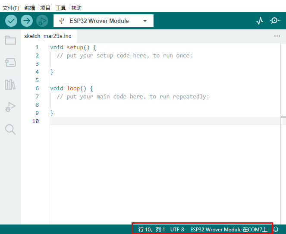
Task: Open the Search sidebar panel
Action: click(10, 130)
